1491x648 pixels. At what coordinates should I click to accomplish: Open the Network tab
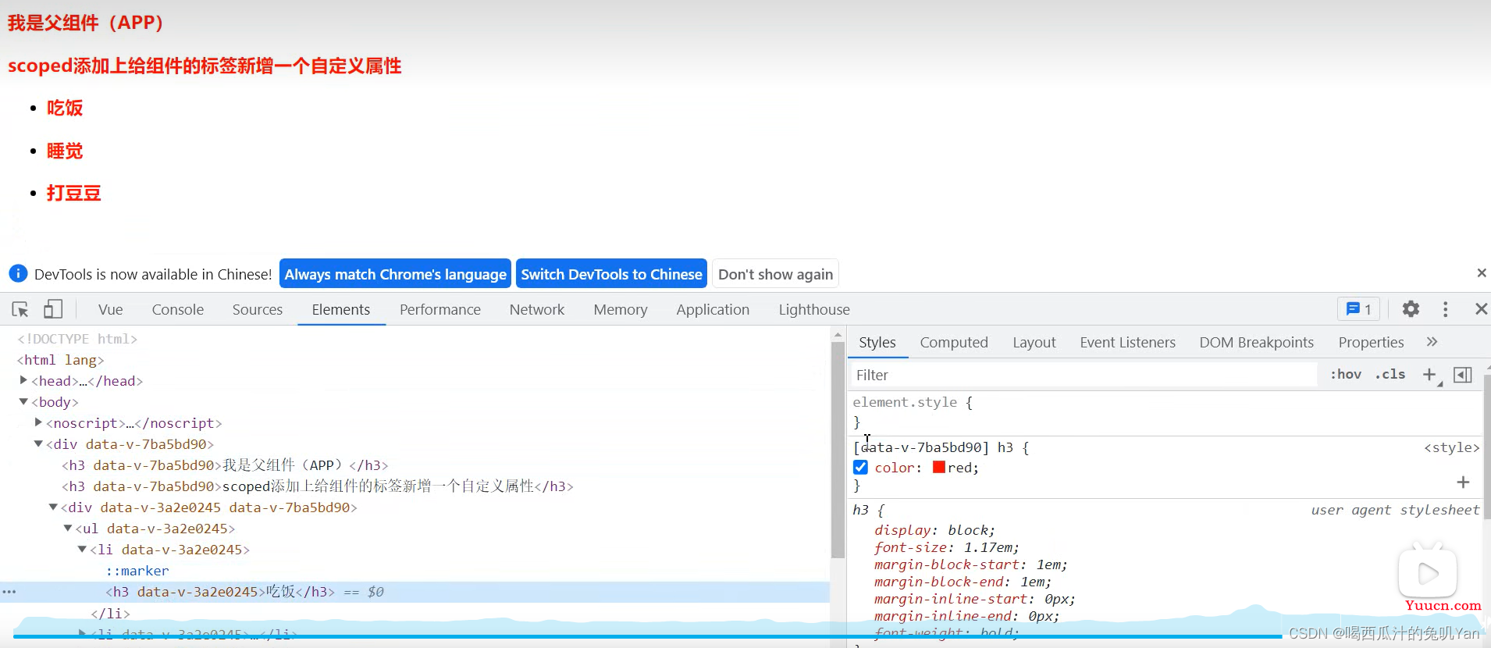(x=537, y=309)
